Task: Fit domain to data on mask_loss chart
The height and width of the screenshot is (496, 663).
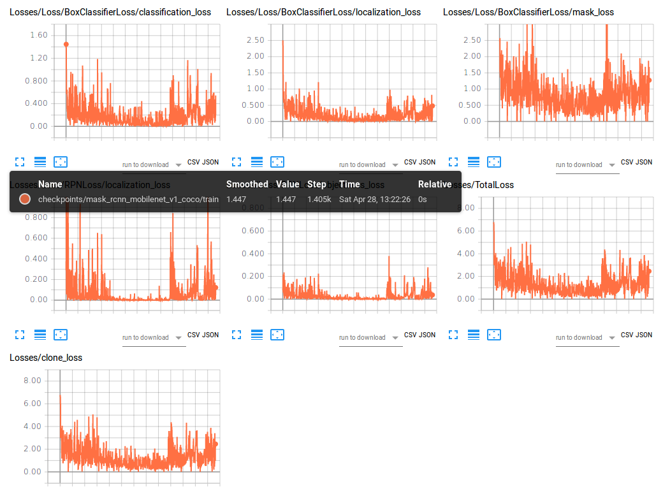Action: (494, 162)
